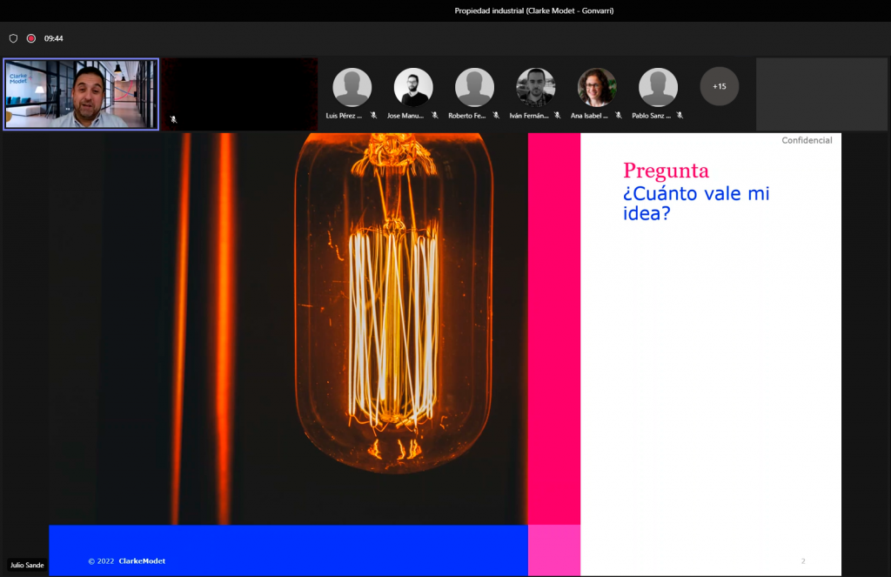The height and width of the screenshot is (577, 891).
Task: Select Iván Fernán...'s profile picture
Action: point(535,87)
